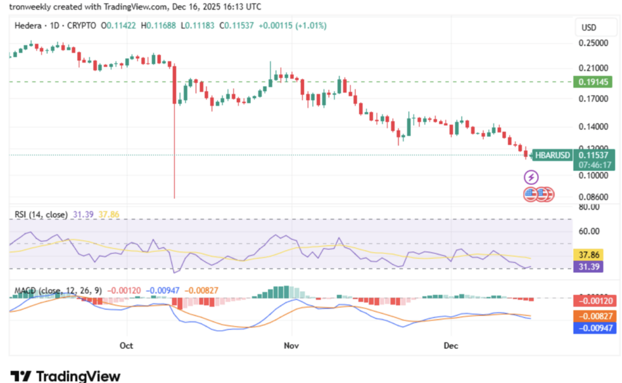The height and width of the screenshot is (383, 622).
Task: Click the orange -0.00827 MACD signal label
Action: tap(595, 316)
